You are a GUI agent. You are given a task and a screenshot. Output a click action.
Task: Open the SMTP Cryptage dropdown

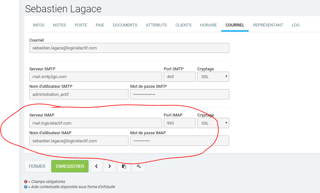(213, 77)
